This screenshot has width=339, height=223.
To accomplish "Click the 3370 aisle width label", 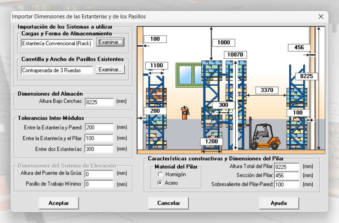I will 267,90.
